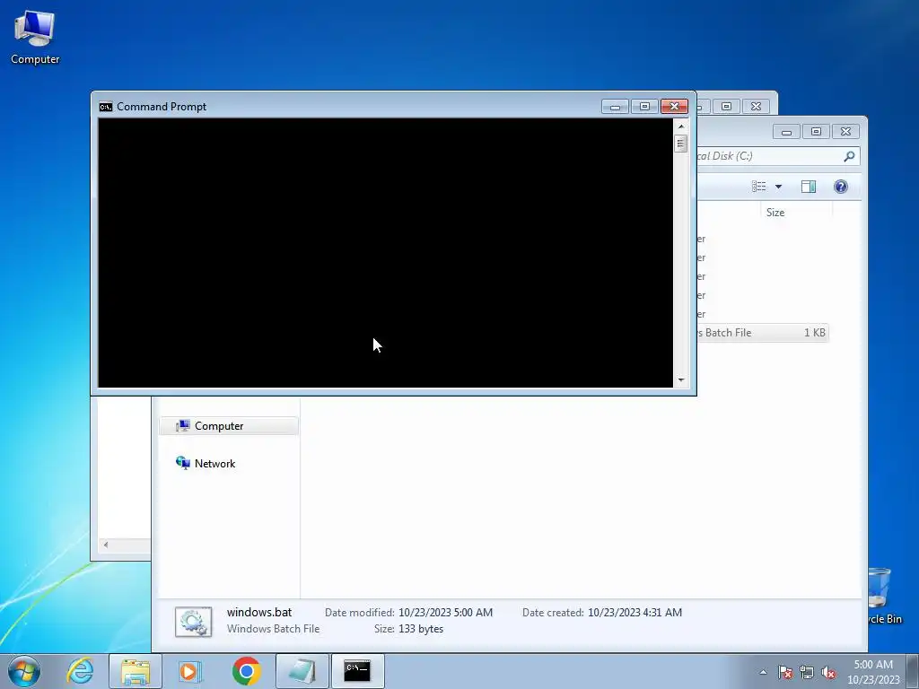
Task: Click the Command Prompt taskbar button
Action: coord(357,671)
